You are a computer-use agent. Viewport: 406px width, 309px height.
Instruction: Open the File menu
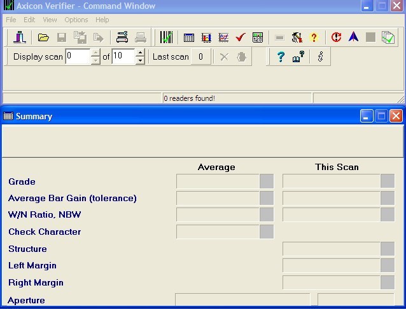(x=11, y=20)
